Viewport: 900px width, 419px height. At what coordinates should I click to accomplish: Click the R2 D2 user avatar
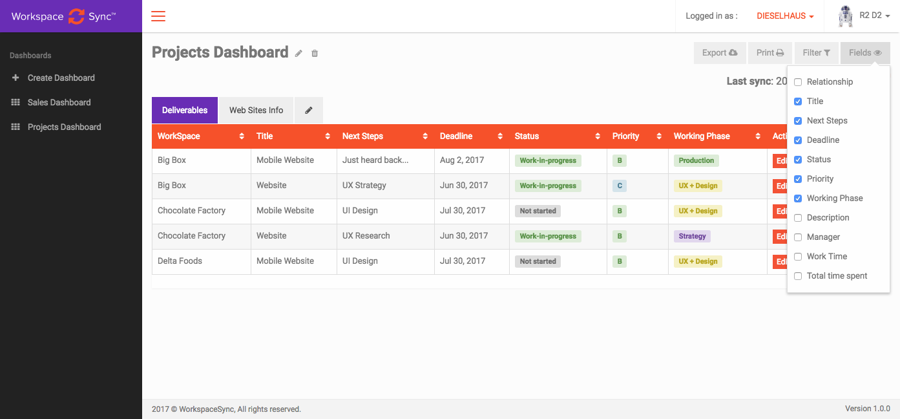pyautogui.click(x=845, y=16)
